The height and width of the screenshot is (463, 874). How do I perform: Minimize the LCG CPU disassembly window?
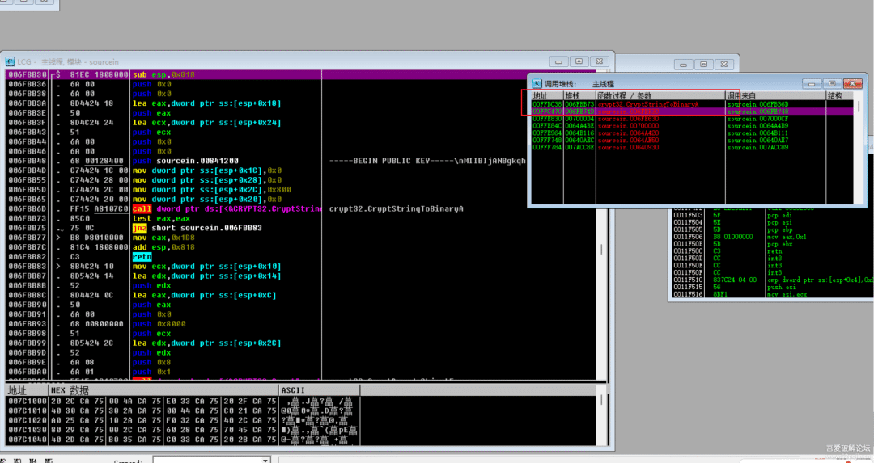pyautogui.click(x=558, y=61)
